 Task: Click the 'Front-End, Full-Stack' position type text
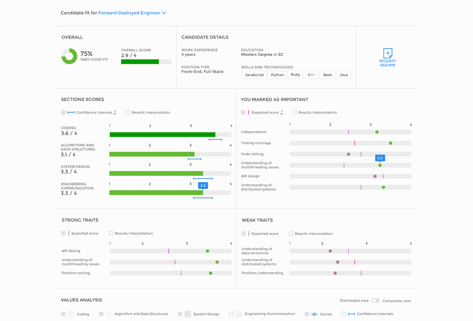(x=202, y=71)
